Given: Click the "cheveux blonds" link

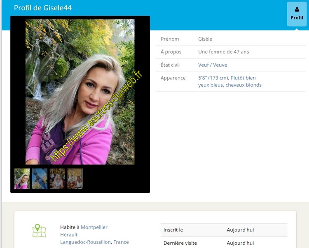Looking at the screenshot, I should [x=243, y=85].
